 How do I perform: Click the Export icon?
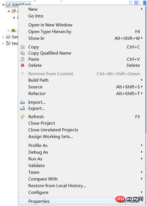[22, 108]
